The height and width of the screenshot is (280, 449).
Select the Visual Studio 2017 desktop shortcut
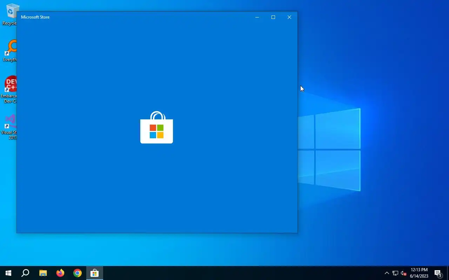(x=8, y=127)
